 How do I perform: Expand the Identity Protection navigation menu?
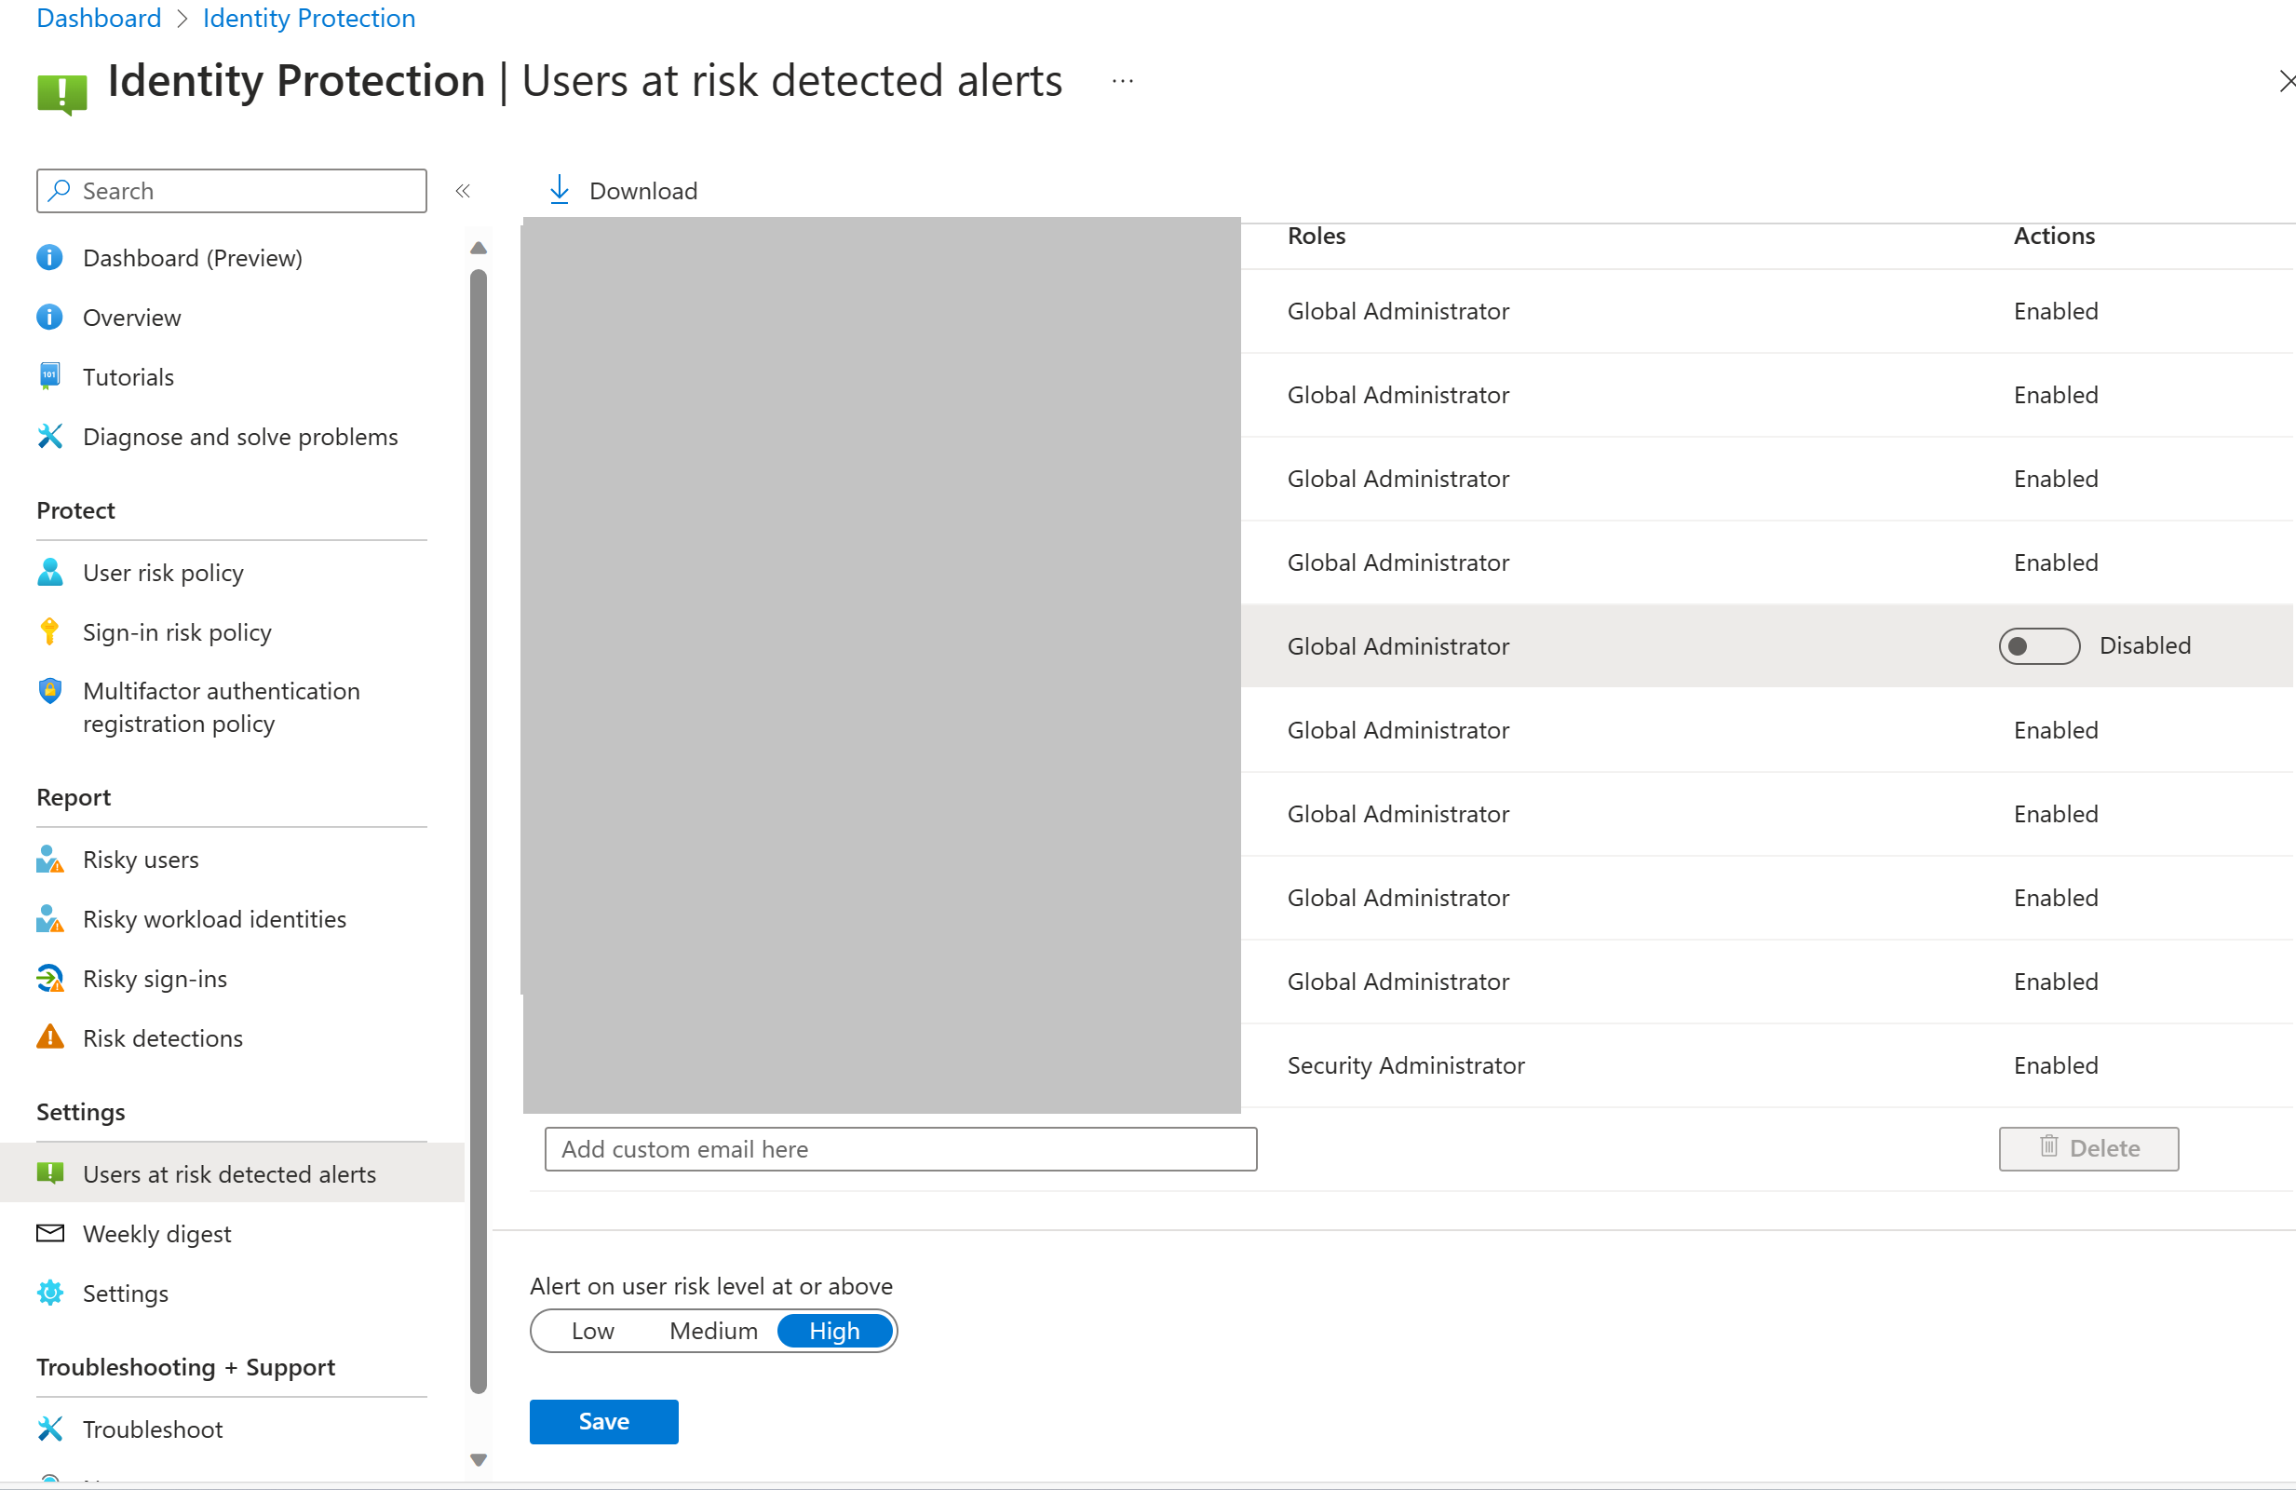click(464, 189)
